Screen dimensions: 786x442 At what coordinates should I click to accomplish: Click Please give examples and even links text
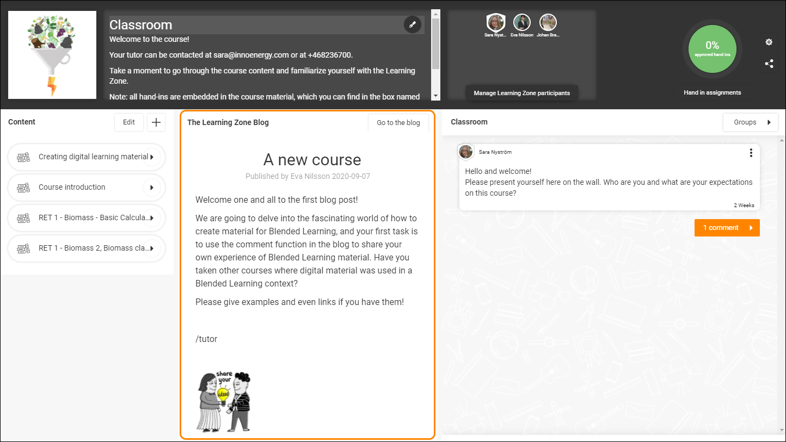[299, 302]
